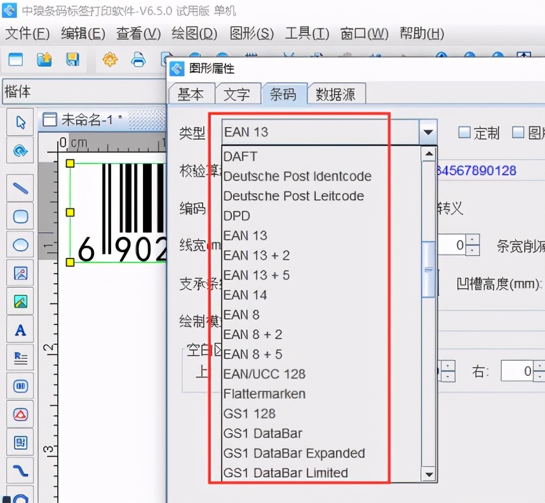Viewport: 545px width, 503px height.
Task: Choose GS1 DataBar Limited option
Action: [321, 473]
